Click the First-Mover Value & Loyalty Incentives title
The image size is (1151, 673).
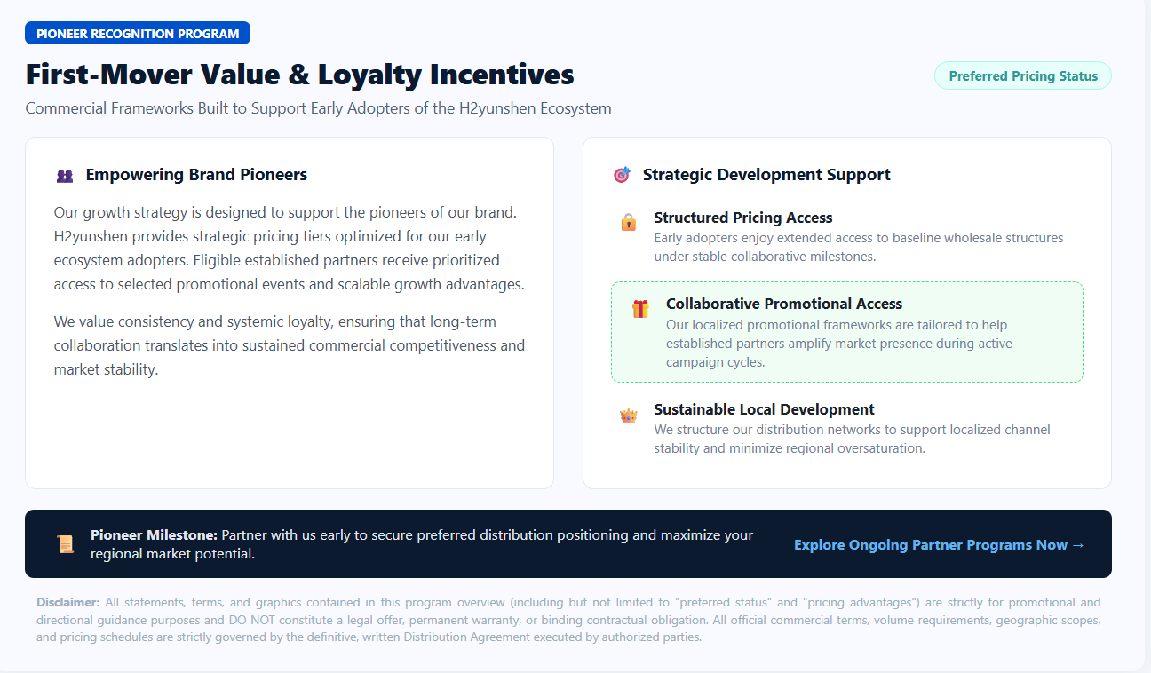(x=300, y=75)
